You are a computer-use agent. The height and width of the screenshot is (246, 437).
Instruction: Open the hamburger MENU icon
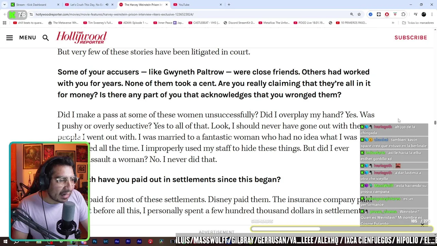point(10,38)
